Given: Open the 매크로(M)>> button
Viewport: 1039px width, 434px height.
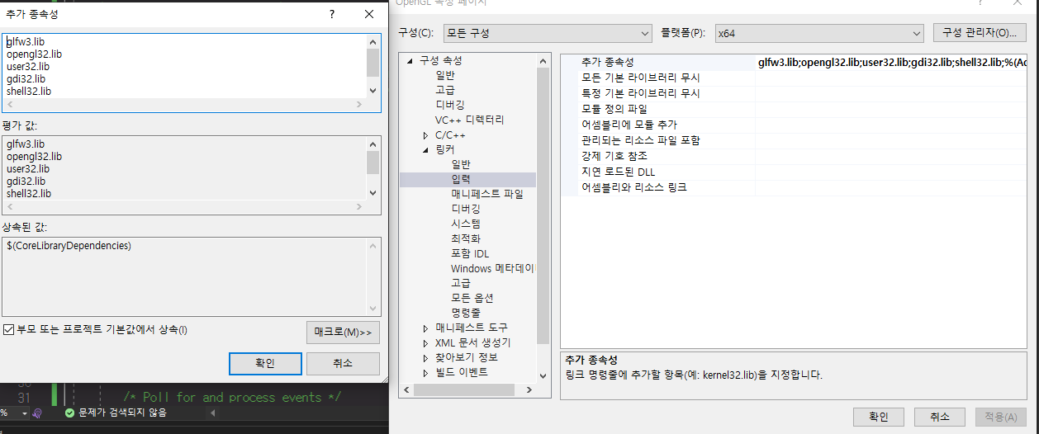Looking at the screenshot, I should 343,333.
